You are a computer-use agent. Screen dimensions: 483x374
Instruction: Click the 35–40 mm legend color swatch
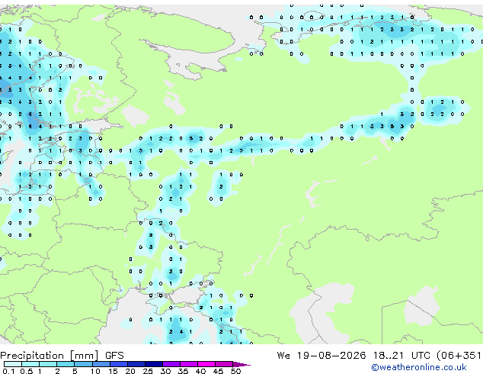pos(189,364)
